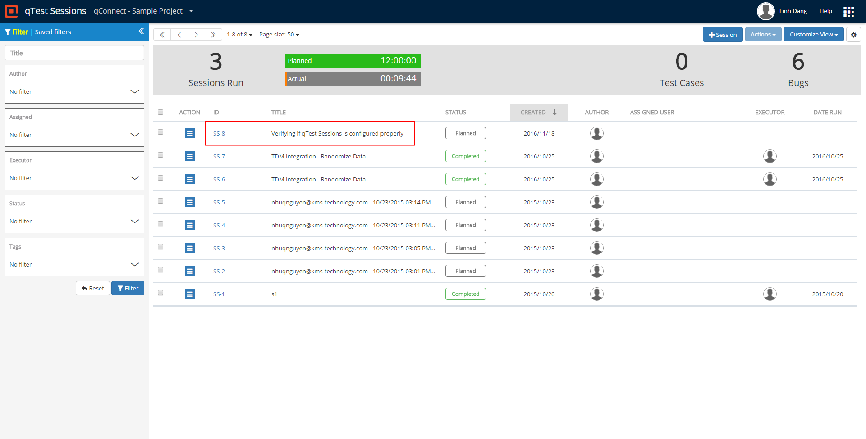Open action menu icon for SS-1
The image size is (866, 439).
tap(190, 294)
